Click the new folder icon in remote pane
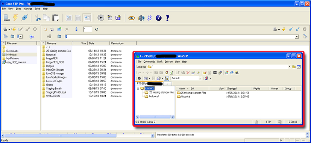Viewport: 311px width, 143px height. pyautogui.click(x=59, y=29)
